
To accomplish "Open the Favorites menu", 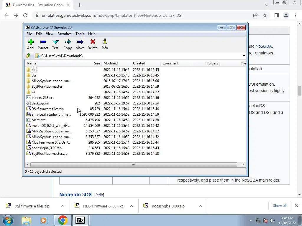I will [x=65, y=34].
